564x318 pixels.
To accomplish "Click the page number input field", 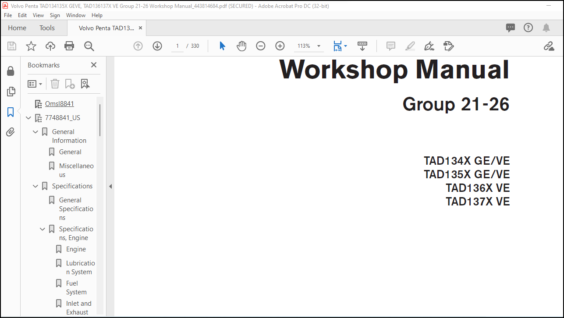I will coord(177,46).
